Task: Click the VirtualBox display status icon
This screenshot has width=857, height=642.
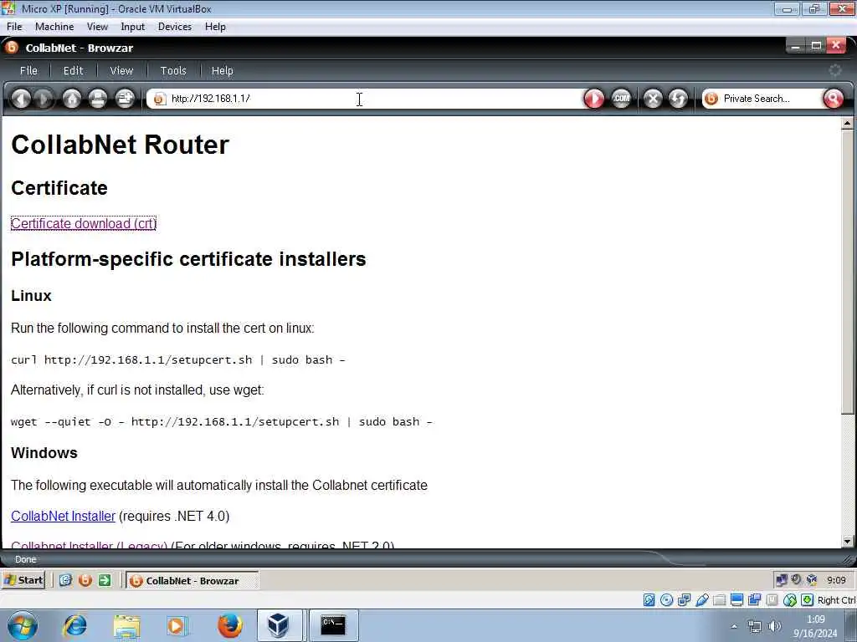Action: [736, 600]
